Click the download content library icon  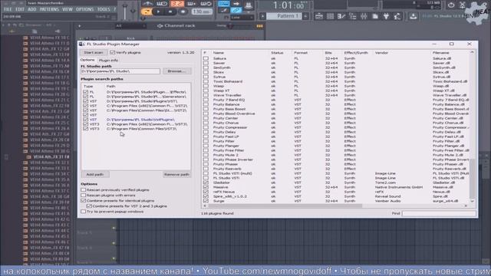[x=413, y=16]
